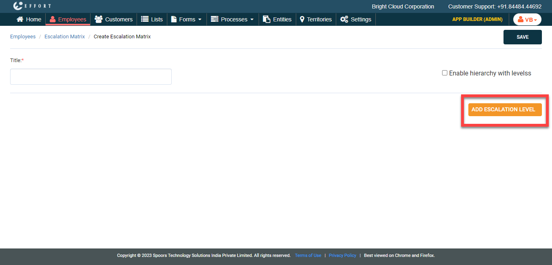Click App Builder (Admin) label

[477, 19]
